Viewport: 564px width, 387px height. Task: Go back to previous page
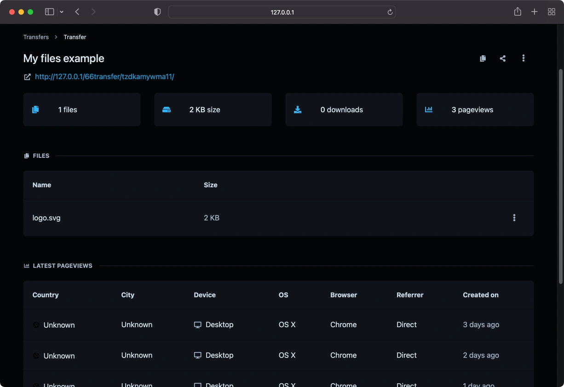[77, 12]
